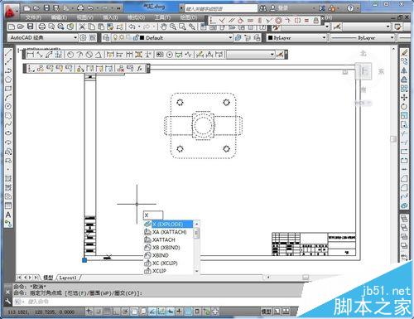The image size is (414, 319).
Task: Toggle layer on/off light bulb icon
Action: click(x=115, y=37)
